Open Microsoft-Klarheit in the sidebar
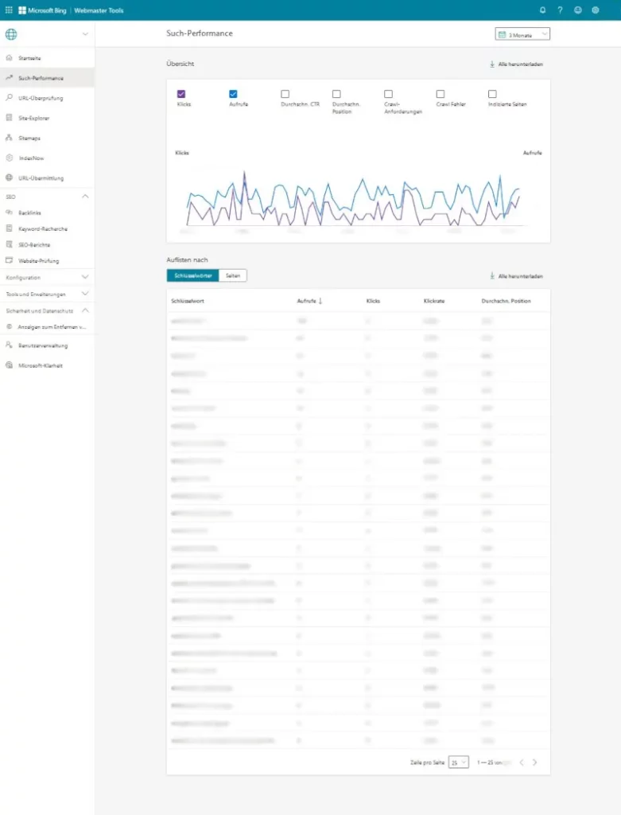The height and width of the screenshot is (815, 621). [x=40, y=365]
